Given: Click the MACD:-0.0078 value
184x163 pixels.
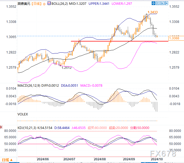Looking at the screenshot, I should coord(91,86).
